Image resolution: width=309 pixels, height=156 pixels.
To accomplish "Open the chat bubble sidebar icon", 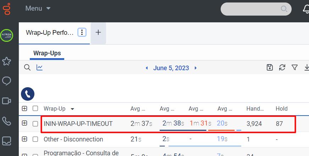I will point(6,81).
